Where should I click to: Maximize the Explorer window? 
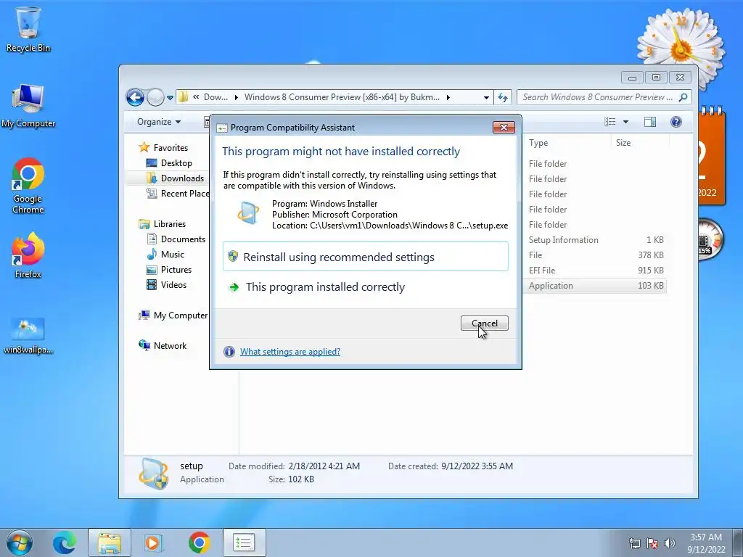[656, 77]
